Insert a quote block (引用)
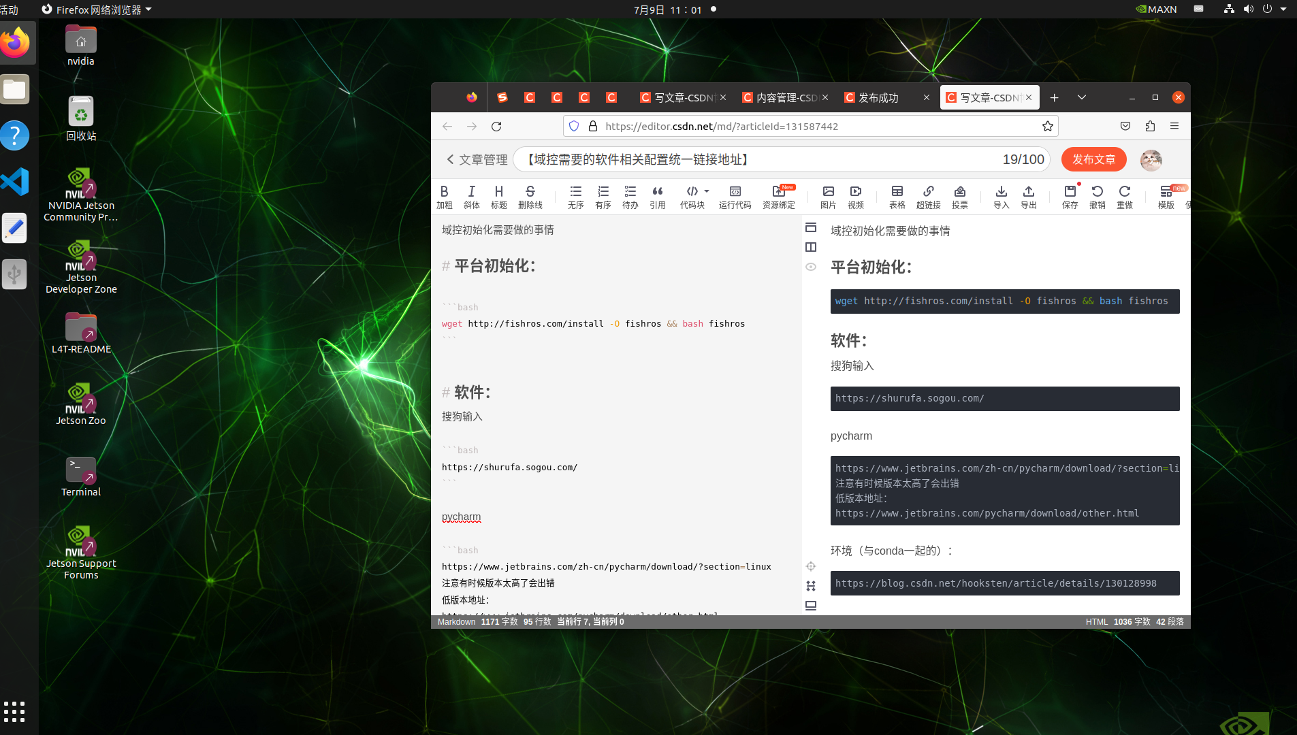This screenshot has width=1297, height=735. [658, 197]
